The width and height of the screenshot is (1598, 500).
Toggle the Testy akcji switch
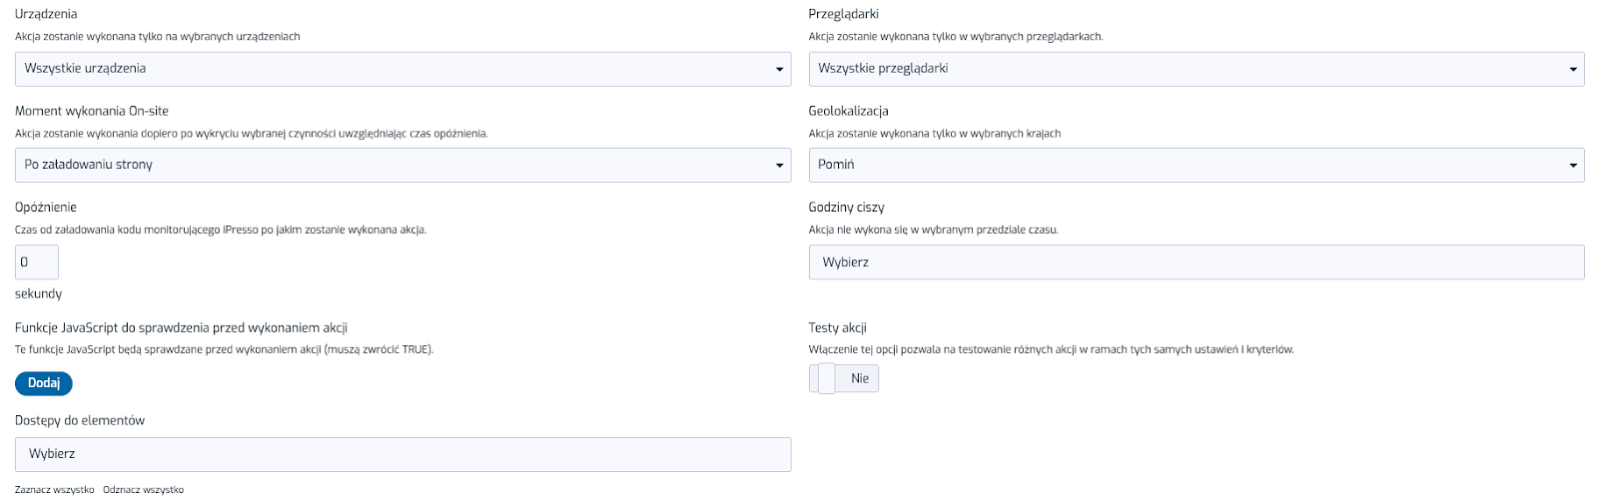[843, 378]
